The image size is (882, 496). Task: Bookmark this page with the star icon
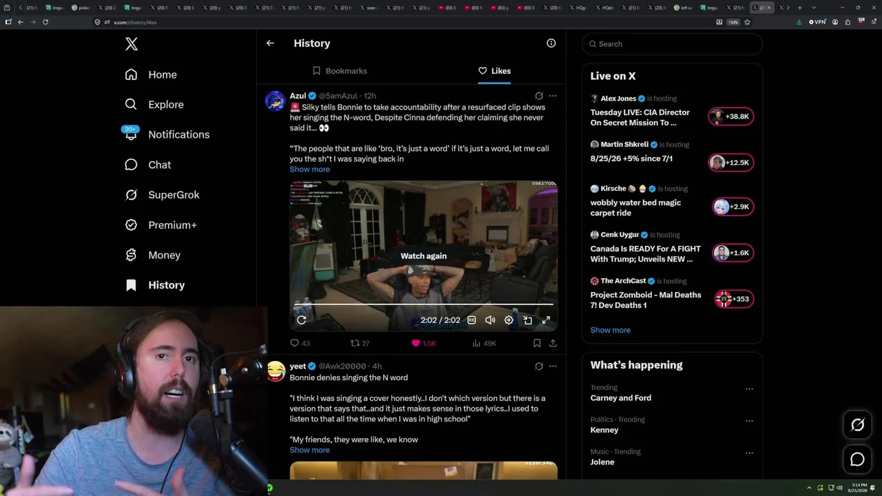(x=747, y=22)
